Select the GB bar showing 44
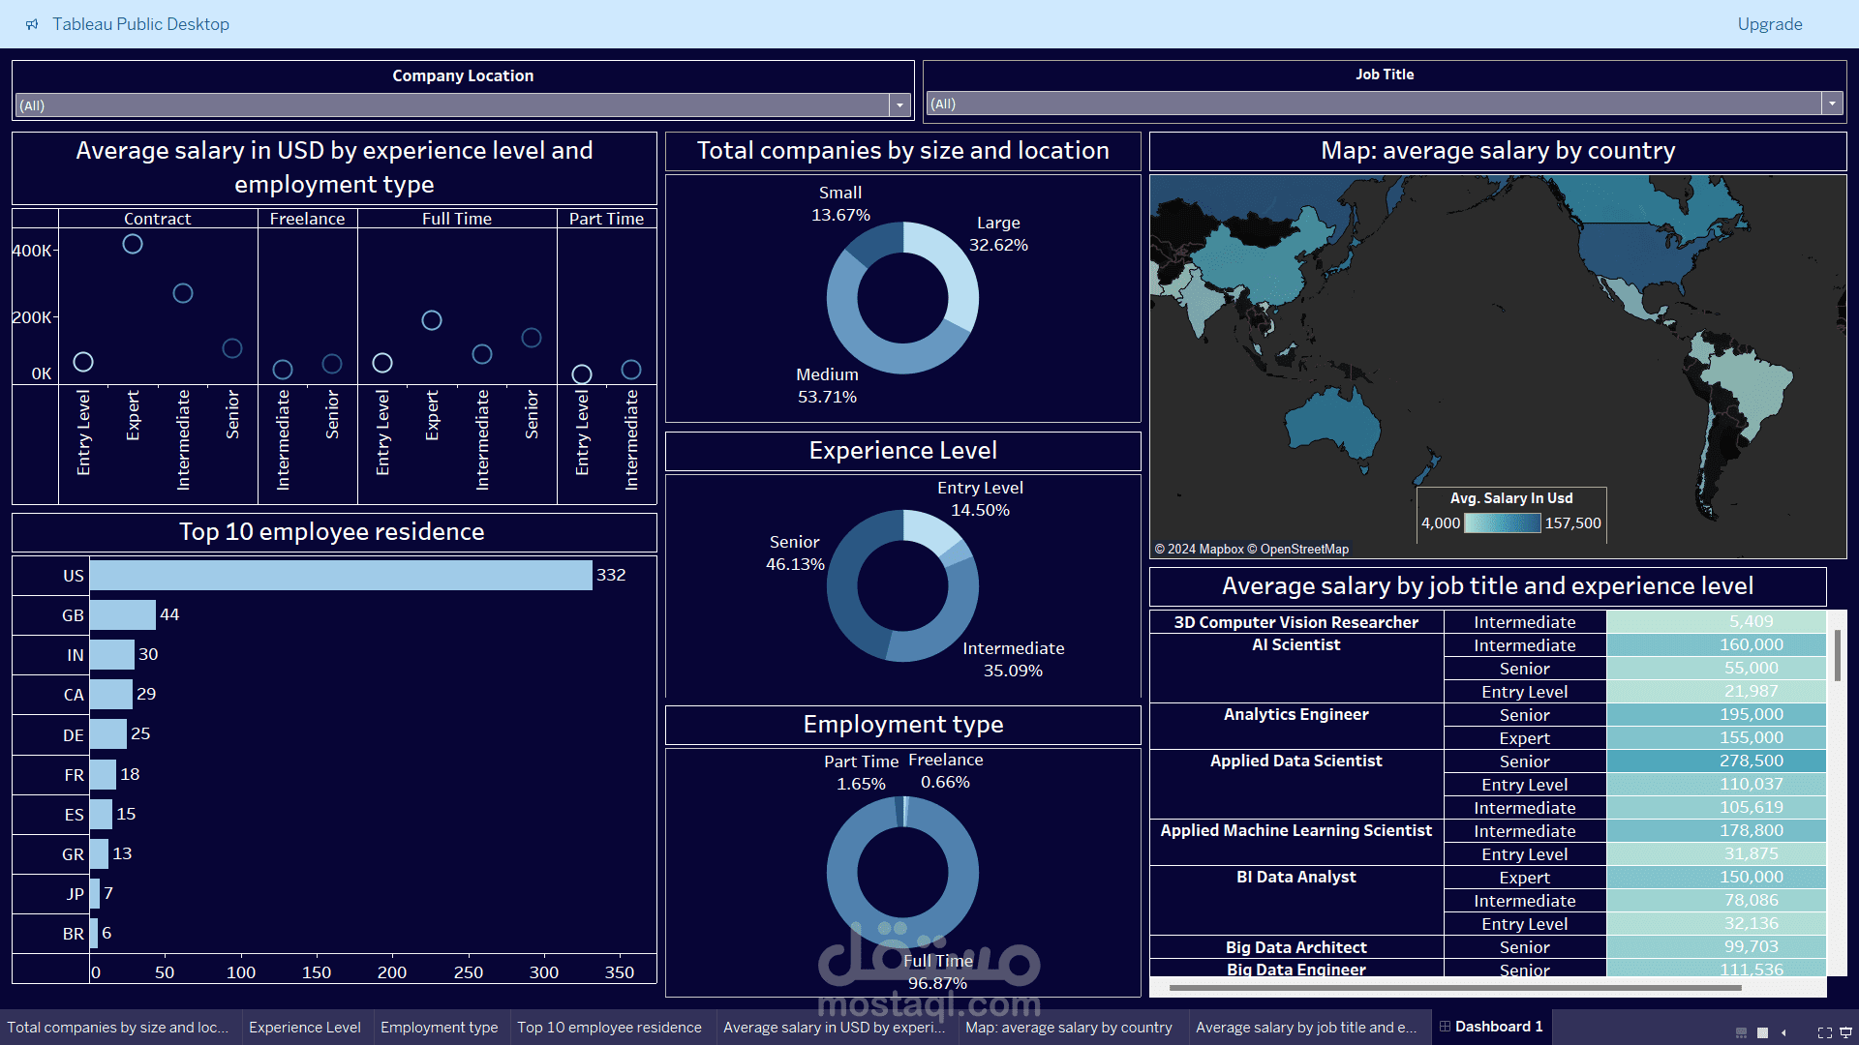 click(123, 615)
